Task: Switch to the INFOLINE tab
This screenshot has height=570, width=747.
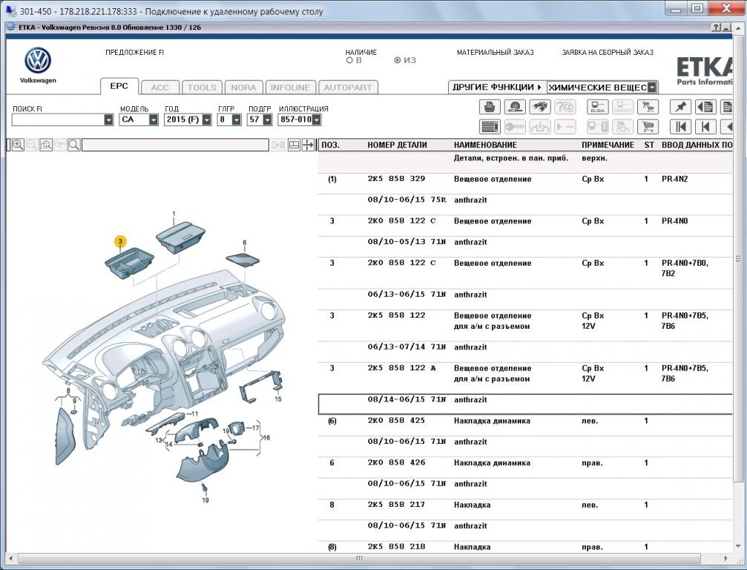Action: coord(290,88)
